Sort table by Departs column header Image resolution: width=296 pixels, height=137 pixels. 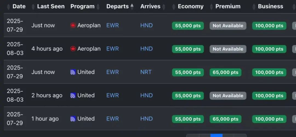(x=117, y=6)
